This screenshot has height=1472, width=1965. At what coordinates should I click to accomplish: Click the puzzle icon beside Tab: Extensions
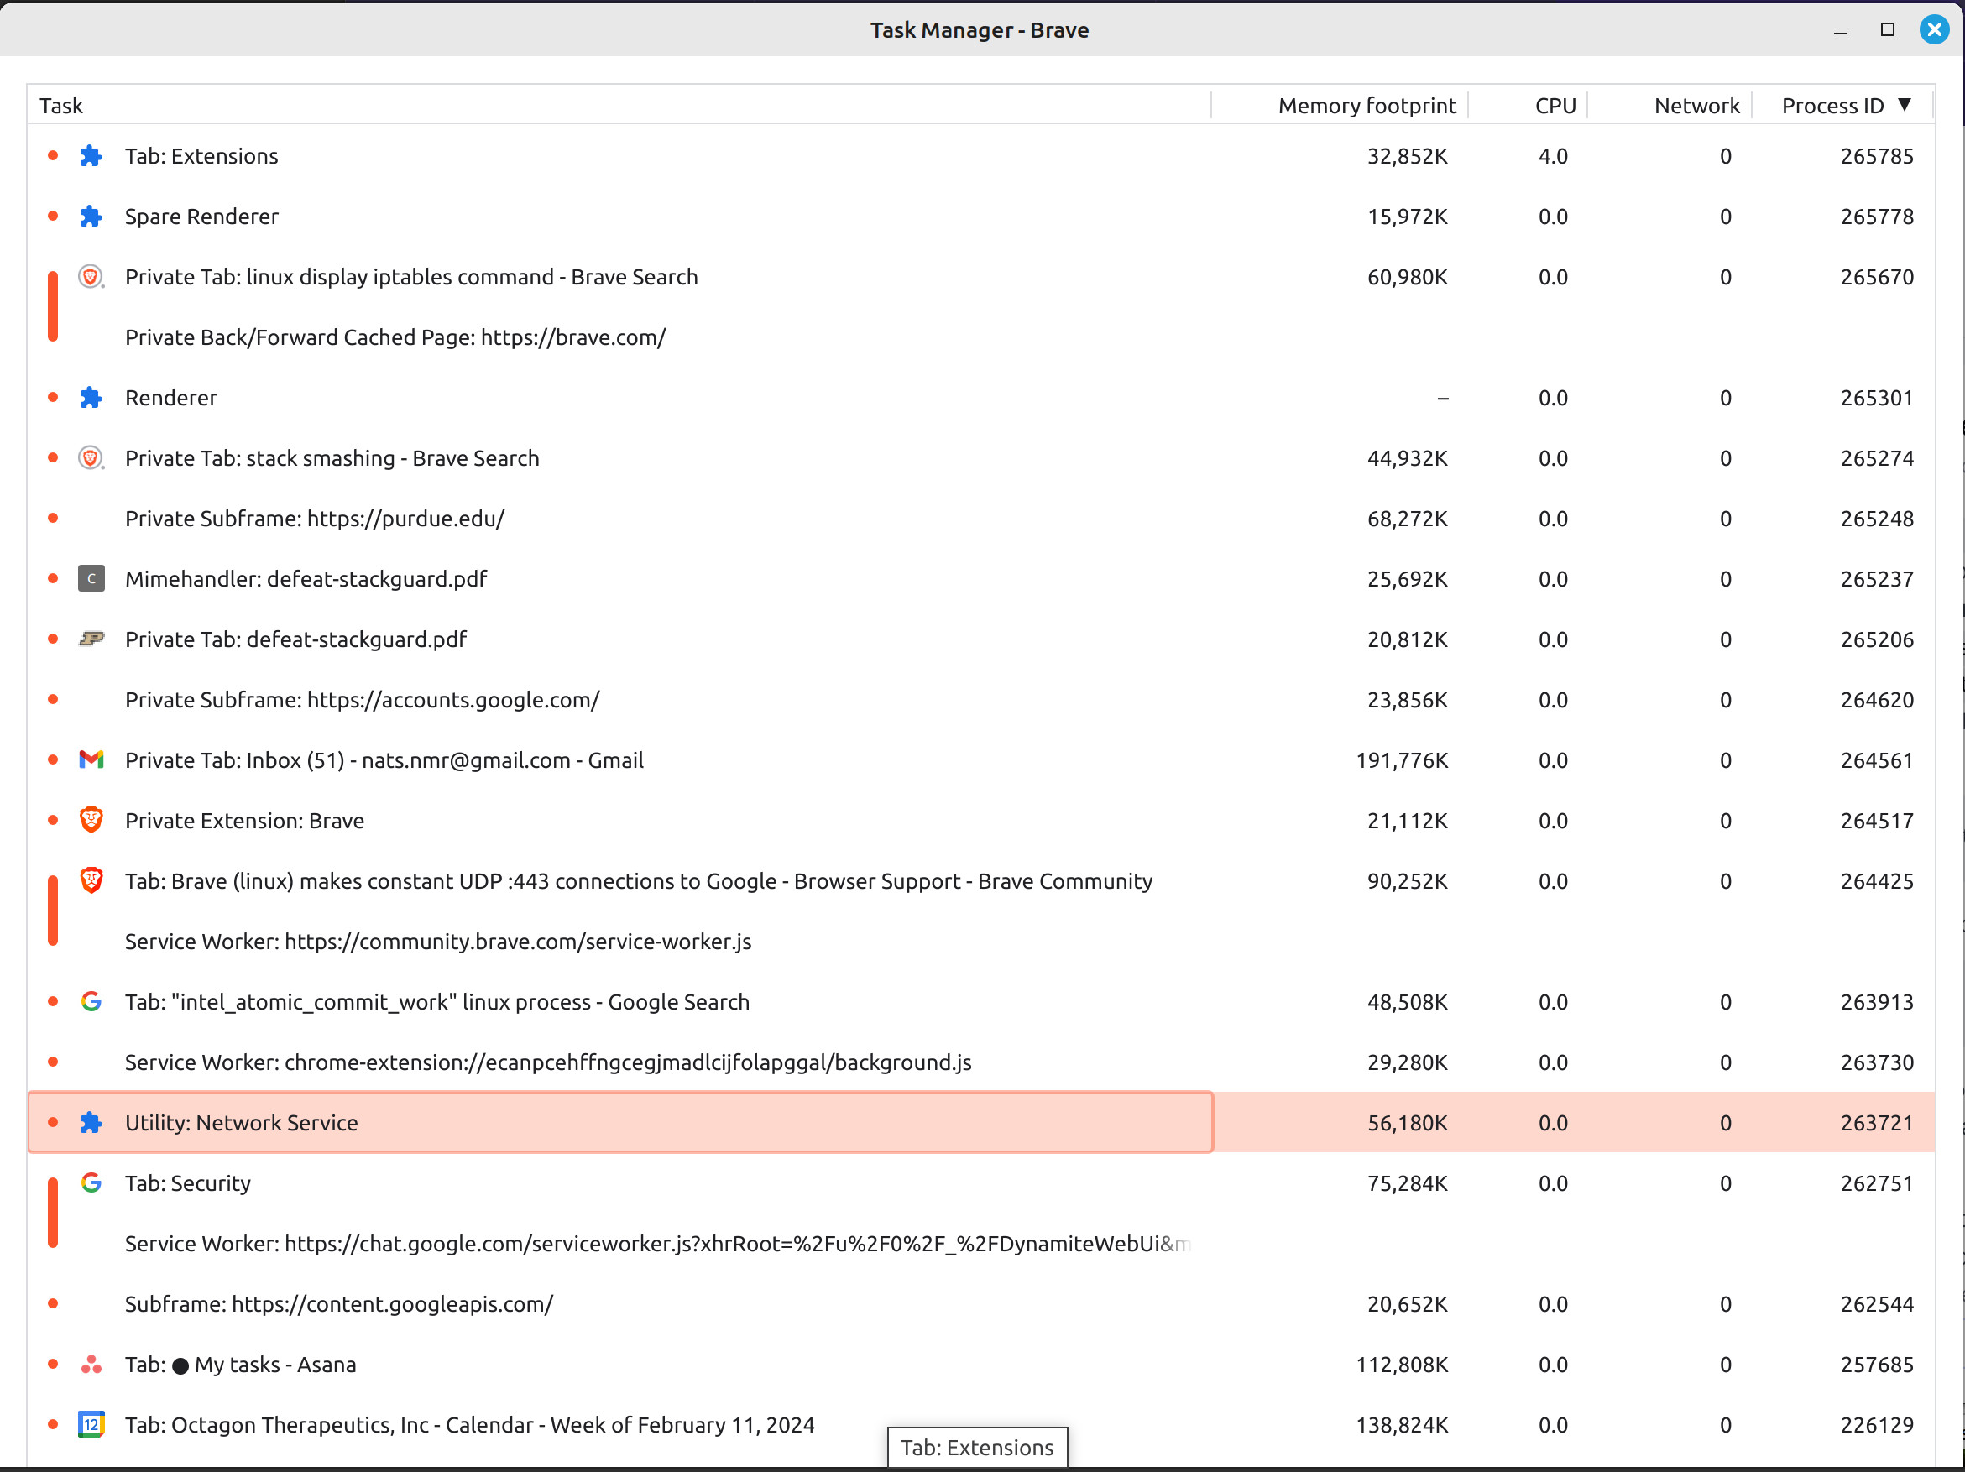[x=91, y=156]
